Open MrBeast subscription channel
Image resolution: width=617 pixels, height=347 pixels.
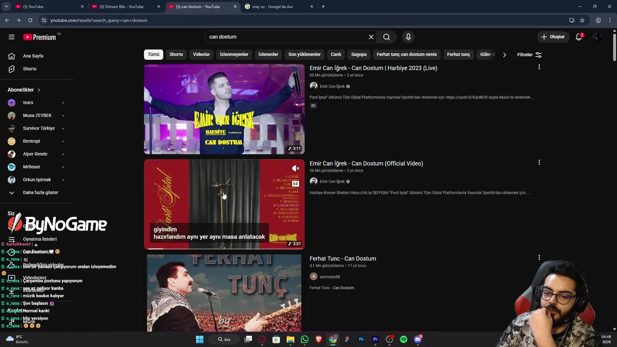click(31, 167)
